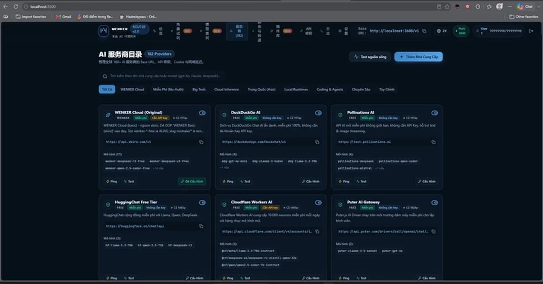Copy the duckduckgo.com/duckchat/v1 URL

coord(317,142)
